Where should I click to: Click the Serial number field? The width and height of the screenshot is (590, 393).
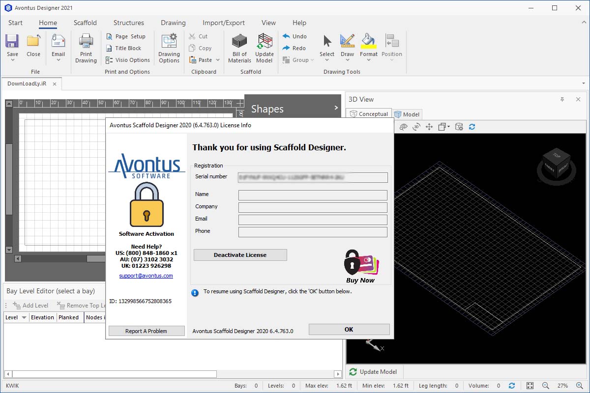pyautogui.click(x=313, y=177)
